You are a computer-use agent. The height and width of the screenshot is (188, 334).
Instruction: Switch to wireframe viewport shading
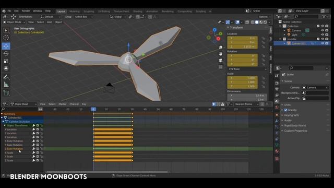(253, 22)
